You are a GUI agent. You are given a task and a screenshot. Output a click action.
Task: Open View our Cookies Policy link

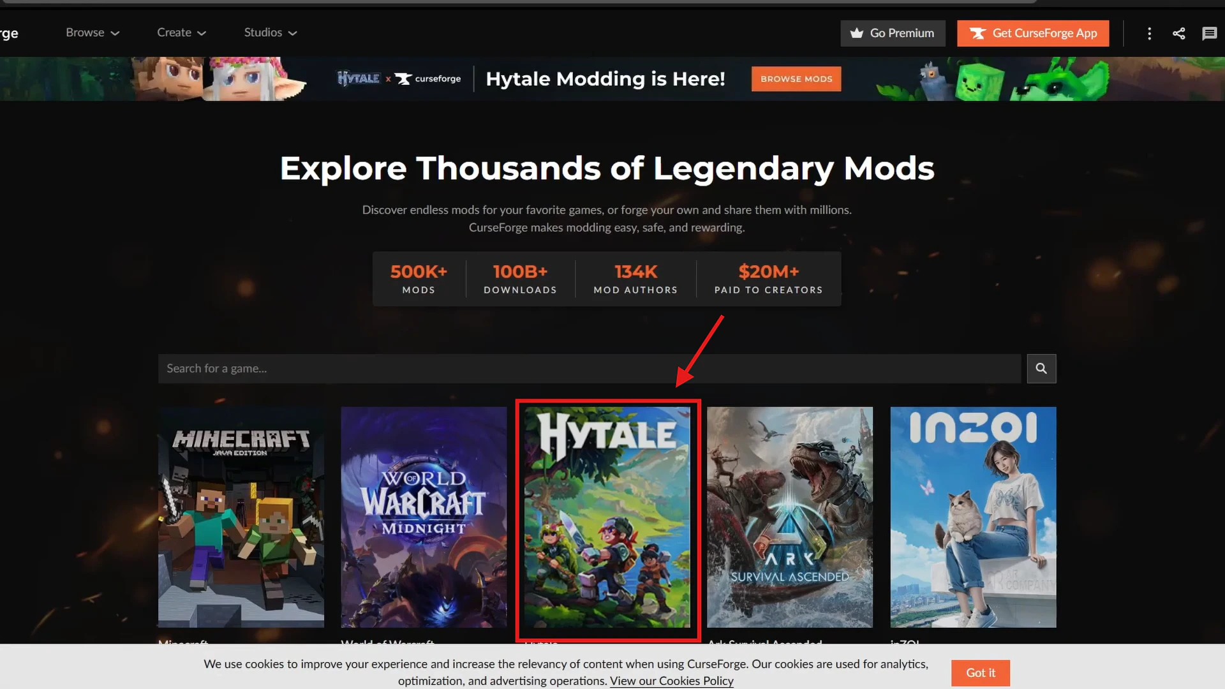[672, 681]
